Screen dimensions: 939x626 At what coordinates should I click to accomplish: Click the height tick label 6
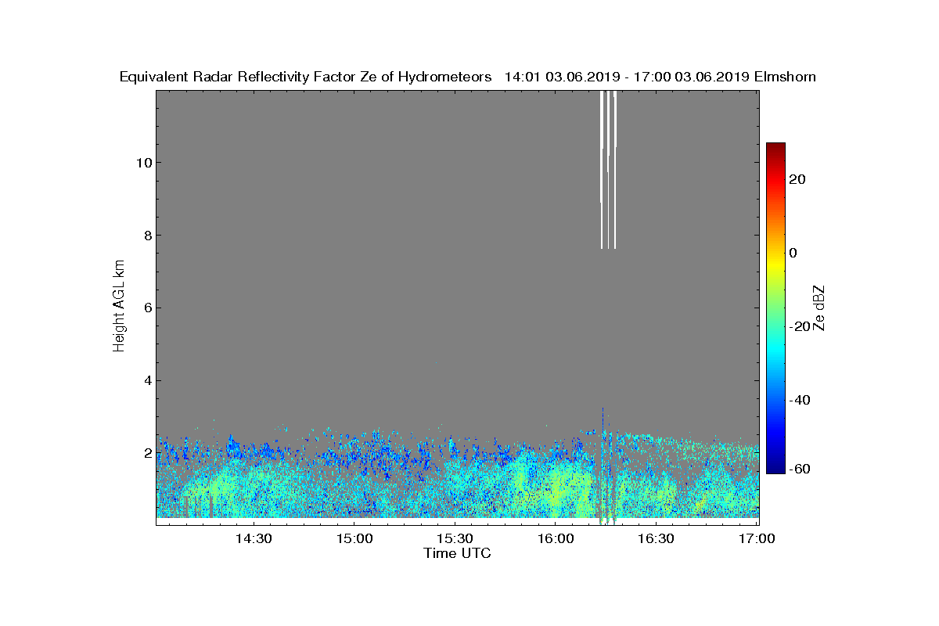click(146, 308)
